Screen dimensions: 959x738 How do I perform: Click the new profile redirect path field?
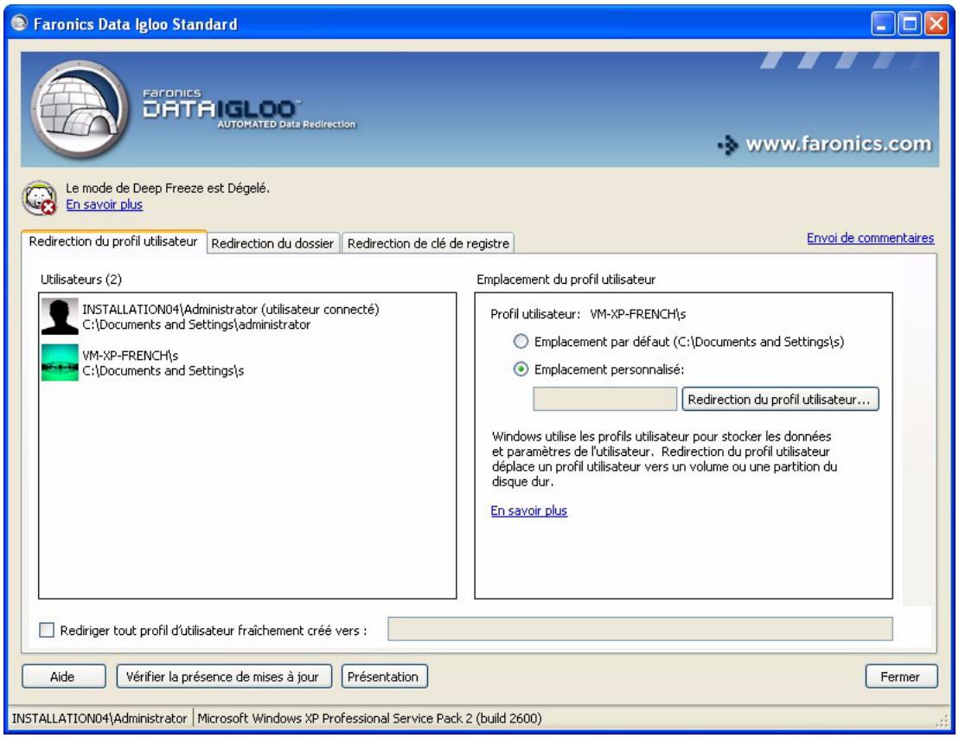[640, 628]
